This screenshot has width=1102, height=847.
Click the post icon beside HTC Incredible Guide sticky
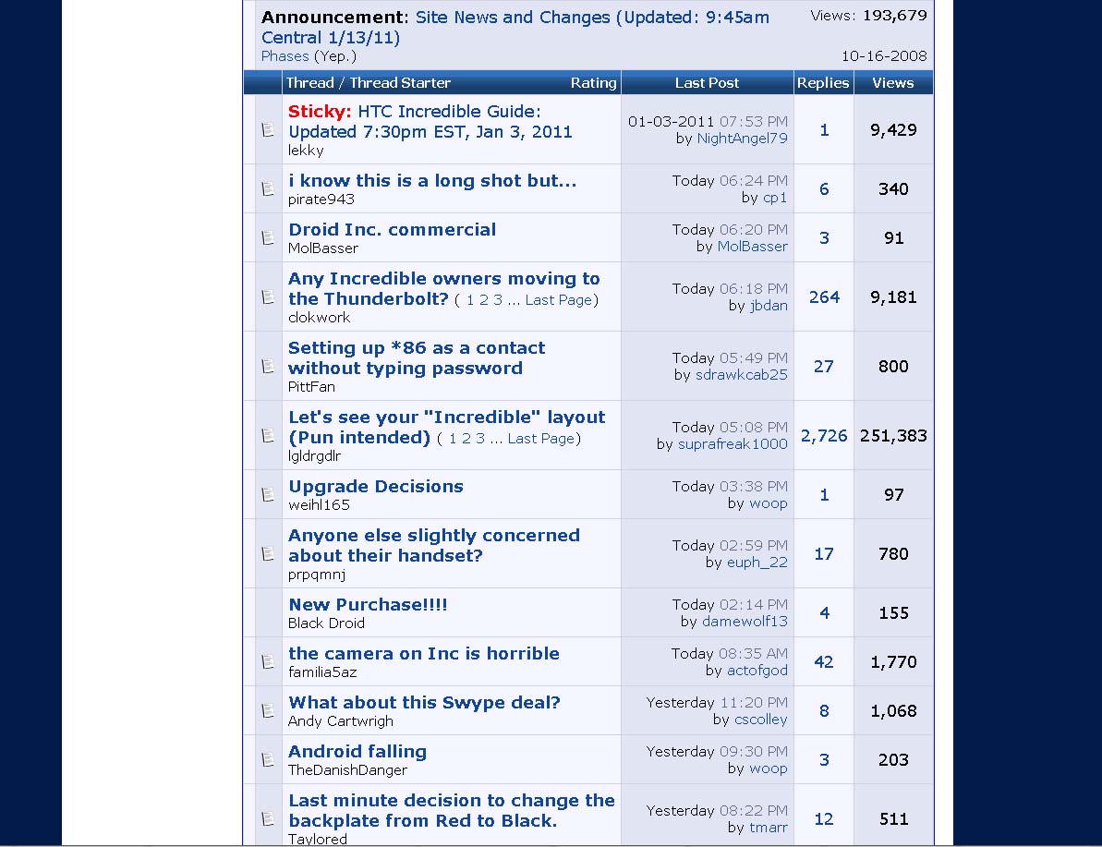point(268,130)
